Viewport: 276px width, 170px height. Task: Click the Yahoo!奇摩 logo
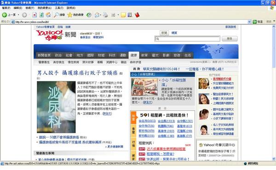50,35
